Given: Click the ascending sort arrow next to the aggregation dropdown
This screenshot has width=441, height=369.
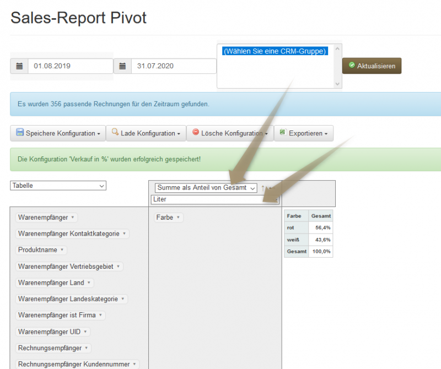Looking at the screenshot, I should pyautogui.click(x=263, y=187).
